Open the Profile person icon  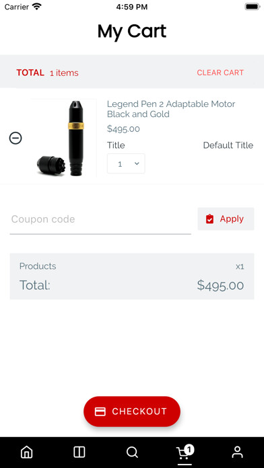[x=237, y=452]
